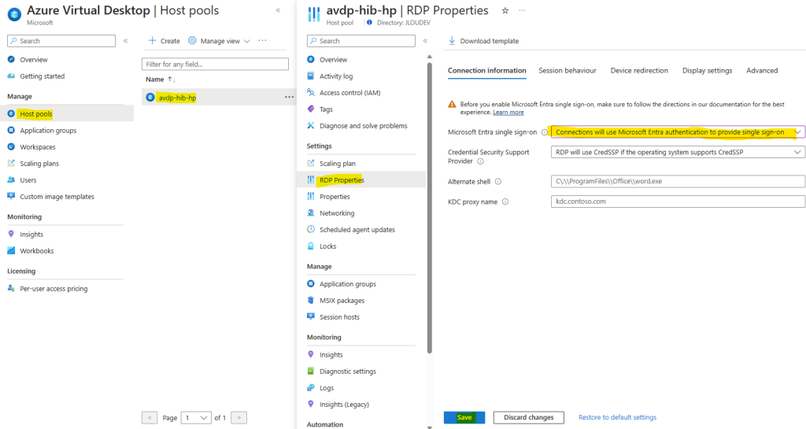Click the Networking icon in Settings

310,213
